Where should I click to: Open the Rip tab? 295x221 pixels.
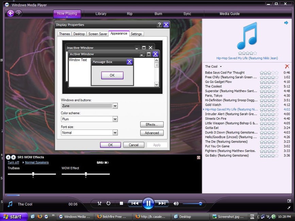tap(130, 14)
